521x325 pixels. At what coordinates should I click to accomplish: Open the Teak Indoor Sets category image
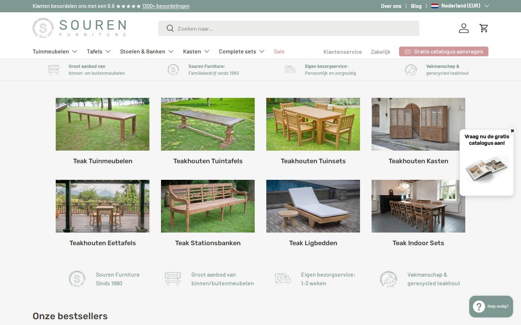(418, 206)
